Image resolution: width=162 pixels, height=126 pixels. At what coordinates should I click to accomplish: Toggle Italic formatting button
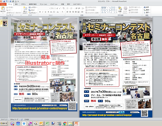[43, 12]
